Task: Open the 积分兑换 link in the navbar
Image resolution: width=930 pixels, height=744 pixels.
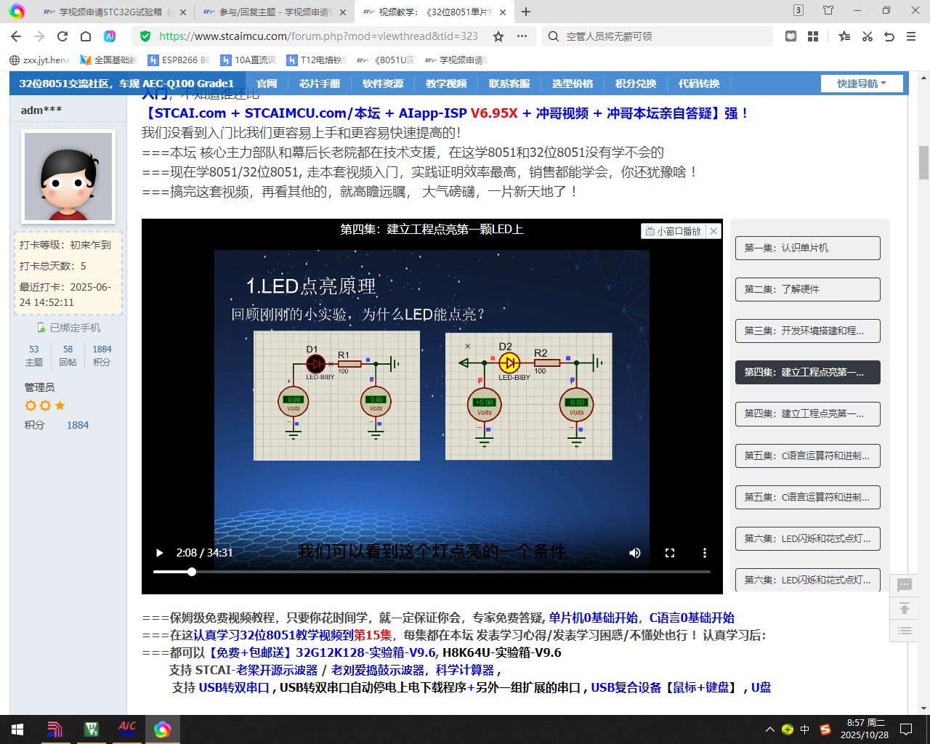Action: (x=636, y=83)
